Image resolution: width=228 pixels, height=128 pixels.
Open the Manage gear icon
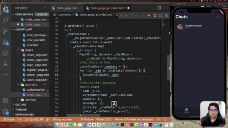click(x=5, y=111)
